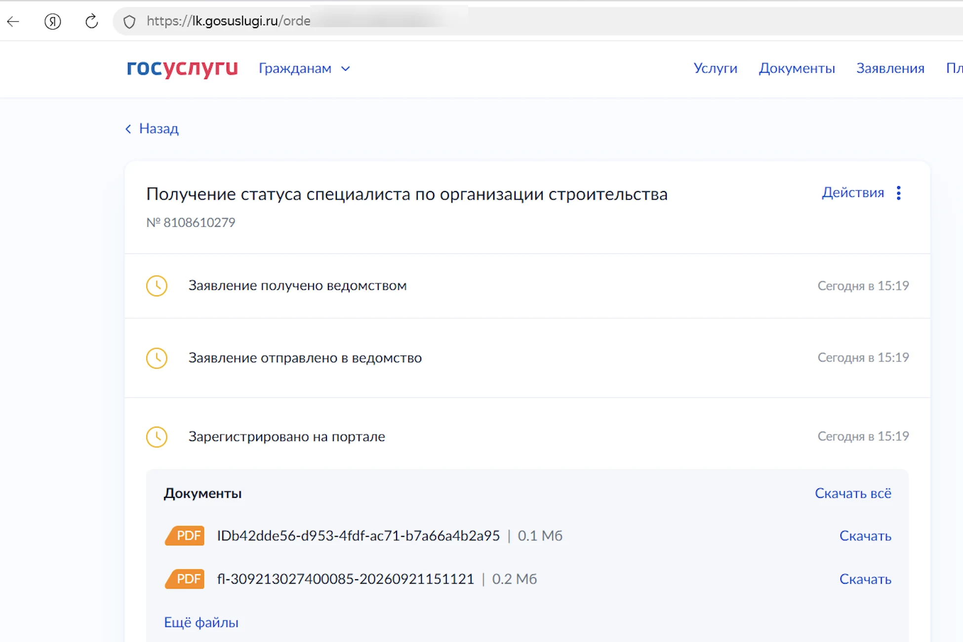Screen dimensions: 963x642
Task: Open the Госуслуги logo home link
Action: tap(182, 68)
